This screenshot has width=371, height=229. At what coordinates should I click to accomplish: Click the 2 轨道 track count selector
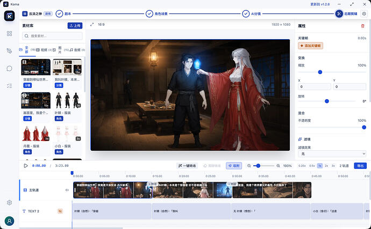pos(344,166)
